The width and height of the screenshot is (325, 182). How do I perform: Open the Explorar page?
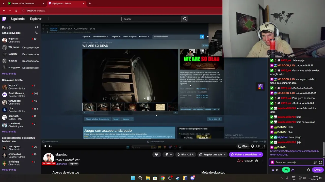point(36,19)
